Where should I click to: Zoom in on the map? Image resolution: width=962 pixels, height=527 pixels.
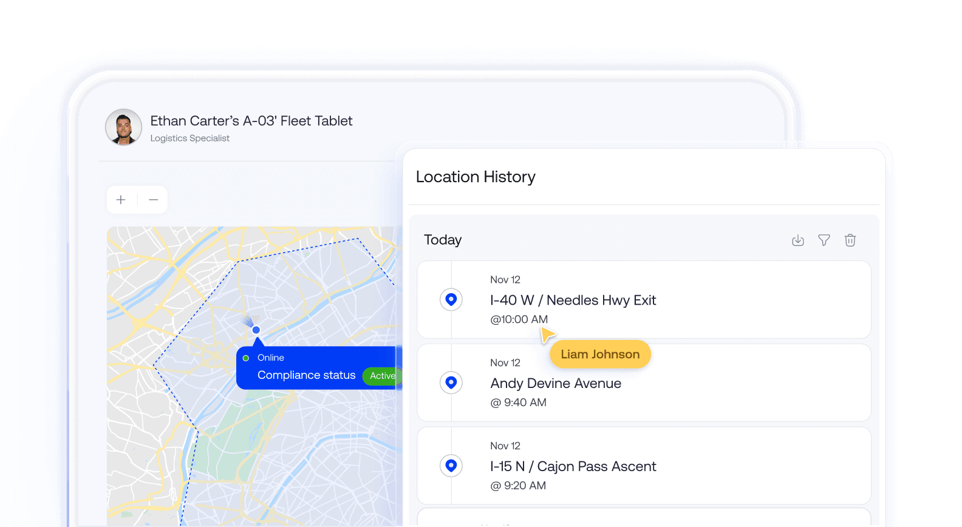tap(121, 199)
